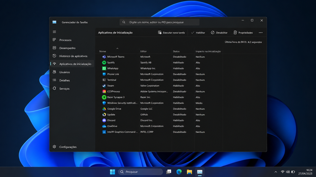The width and height of the screenshot is (316, 177).
Task: Click Alto impact value for Steam
Action: click(198, 86)
